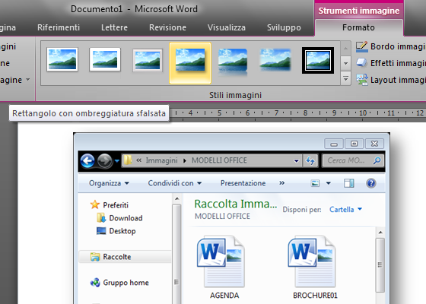The image size is (426, 304).
Task: Click the blue Back arrow in Explorer
Action: pos(87,161)
